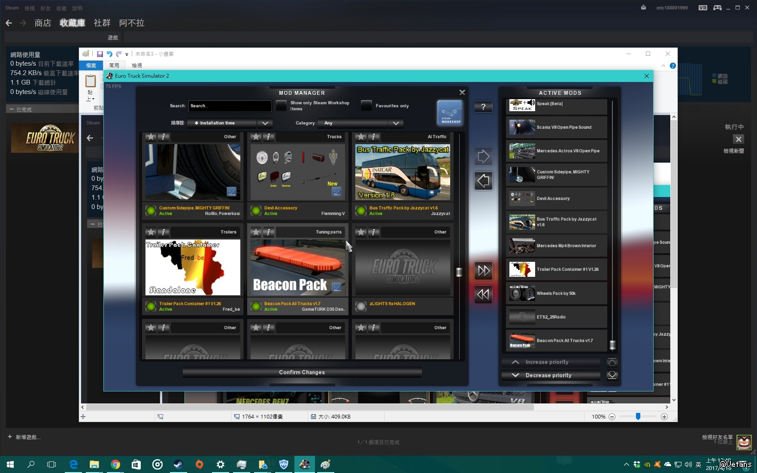Show info for Devil Accessory mod
Image resolution: width=757 pixels, height=473 pixels.
coord(269,137)
